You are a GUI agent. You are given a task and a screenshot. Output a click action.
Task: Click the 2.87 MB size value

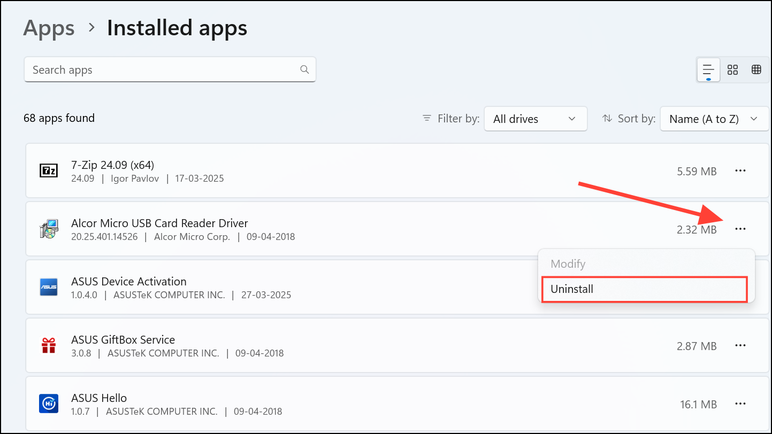(697, 346)
